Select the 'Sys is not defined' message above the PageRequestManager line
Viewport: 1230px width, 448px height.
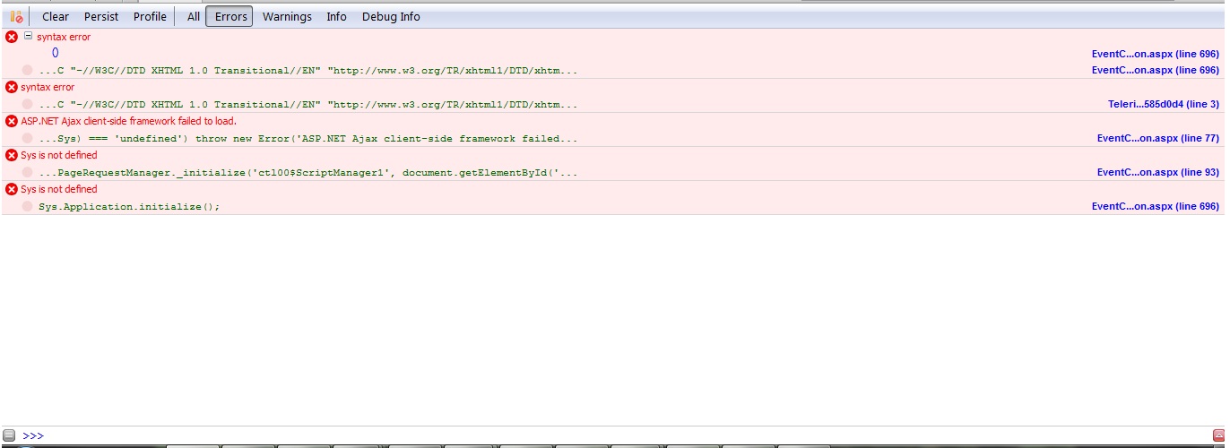click(x=59, y=155)
